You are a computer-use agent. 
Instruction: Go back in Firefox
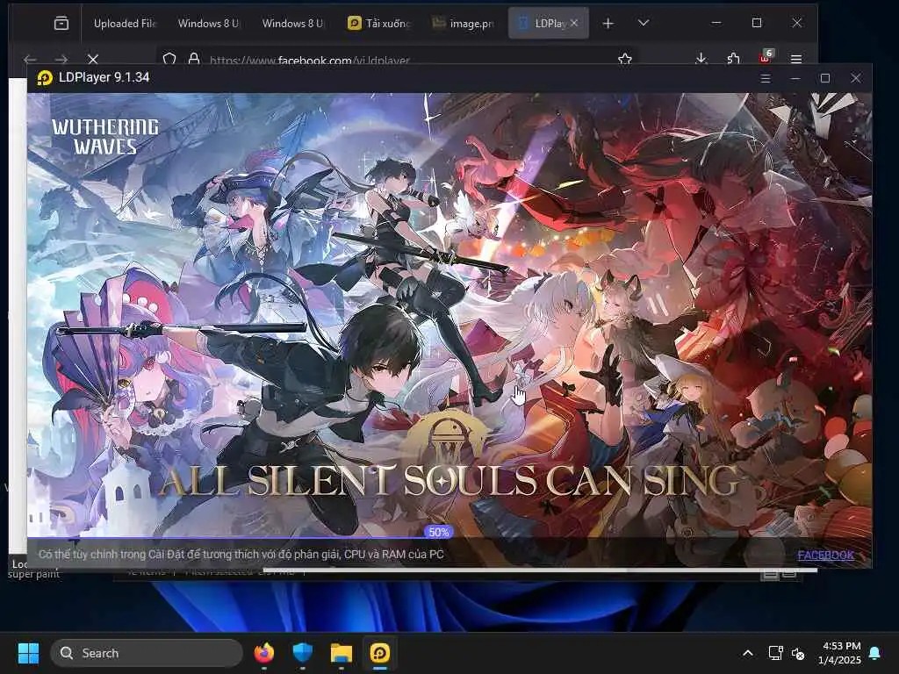tap(30, 59)
